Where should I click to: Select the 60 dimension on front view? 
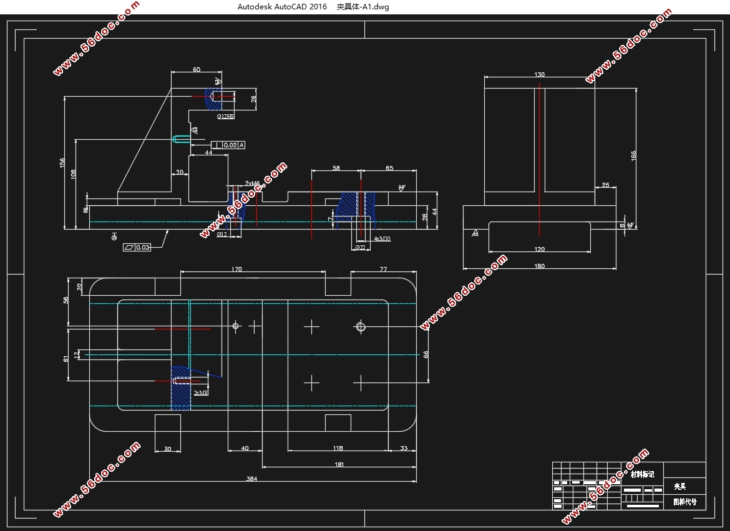point(197,69)
